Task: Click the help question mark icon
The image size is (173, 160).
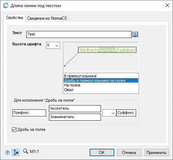Action: [x=7, y=153]
